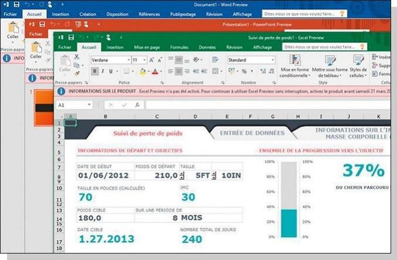
Task: Click the Increase Indent icon
Action: [x=204, y=71]
